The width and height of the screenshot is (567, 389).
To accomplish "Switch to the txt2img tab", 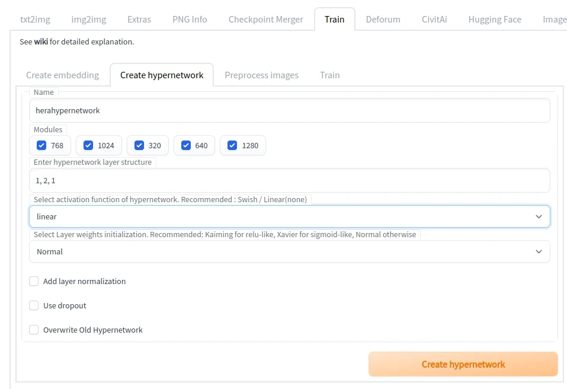I will coord(35,19).
